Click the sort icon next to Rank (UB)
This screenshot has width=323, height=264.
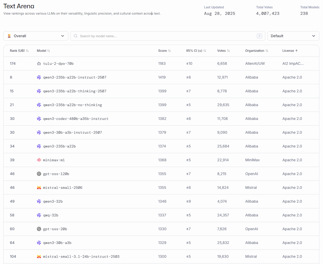coord(27,51)
